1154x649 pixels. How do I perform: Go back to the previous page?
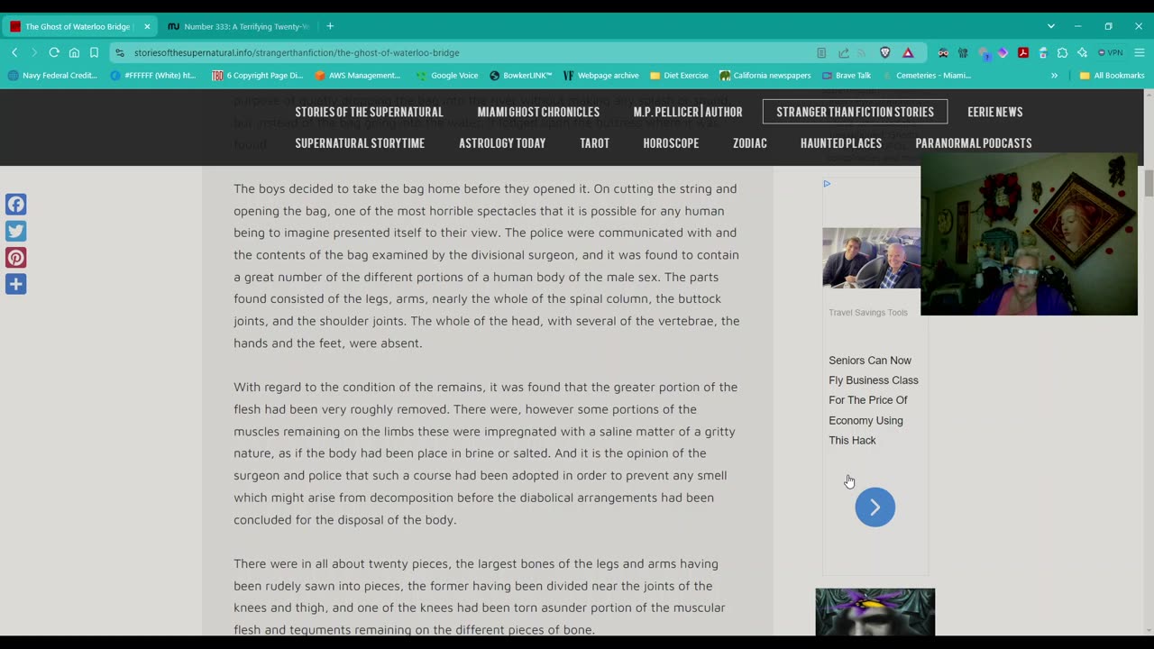[x=14, y=52]
